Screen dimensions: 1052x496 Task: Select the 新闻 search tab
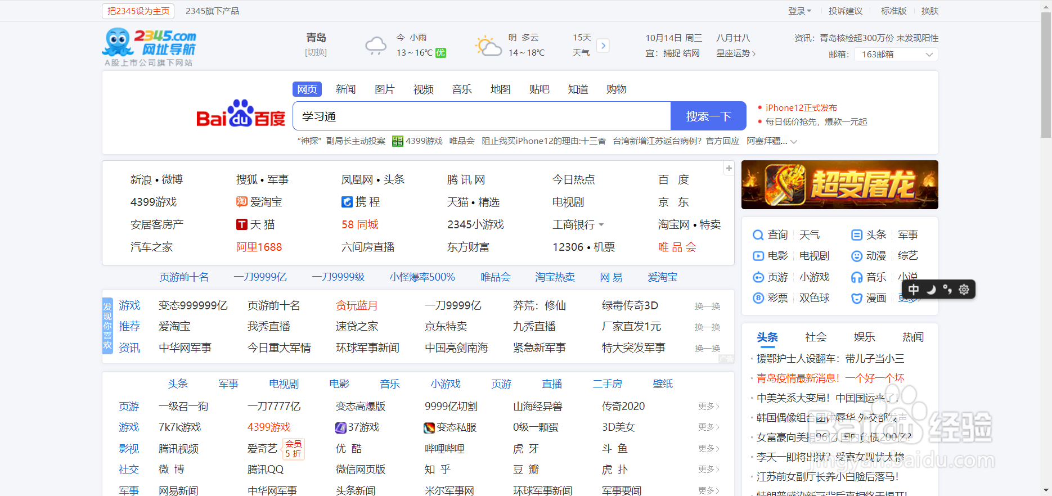(x=345, y=89)
